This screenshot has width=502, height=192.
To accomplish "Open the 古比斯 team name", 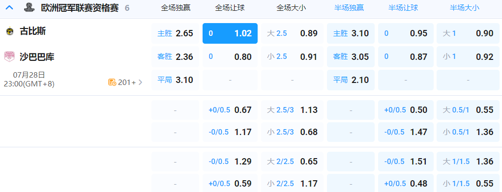I will coord(32,31).
